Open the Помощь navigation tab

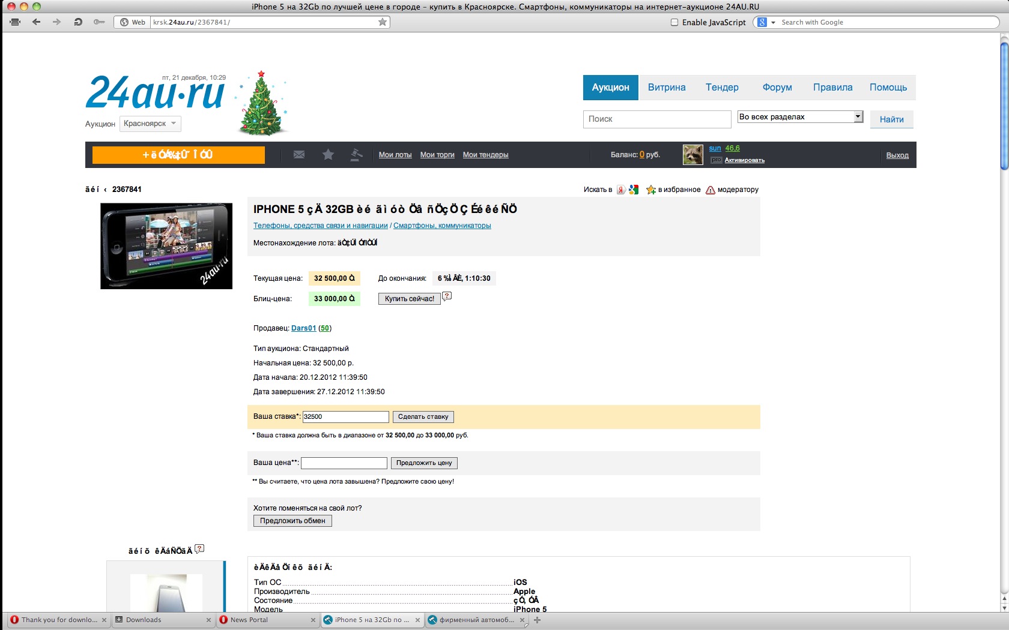(x=888, y=88)
